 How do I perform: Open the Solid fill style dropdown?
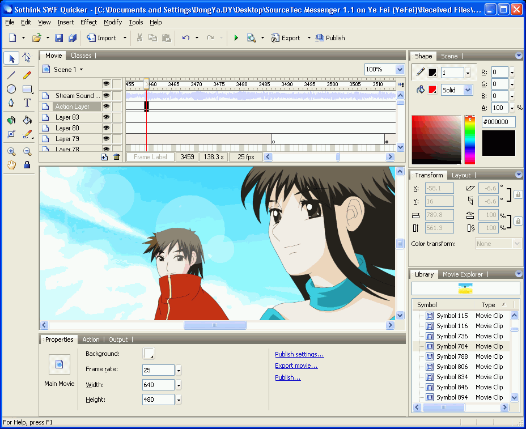coord(468,90)
